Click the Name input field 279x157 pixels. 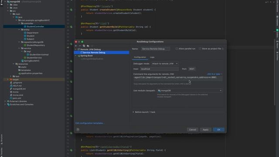(155, 49)
